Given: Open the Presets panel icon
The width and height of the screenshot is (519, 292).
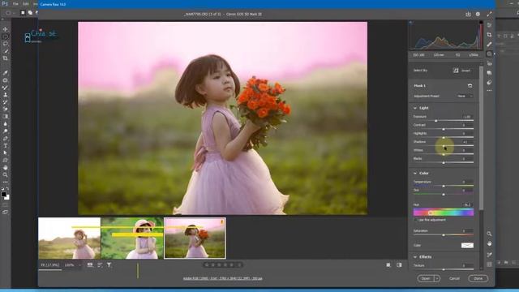Looking at the screenshot, I should coord(490,82).
